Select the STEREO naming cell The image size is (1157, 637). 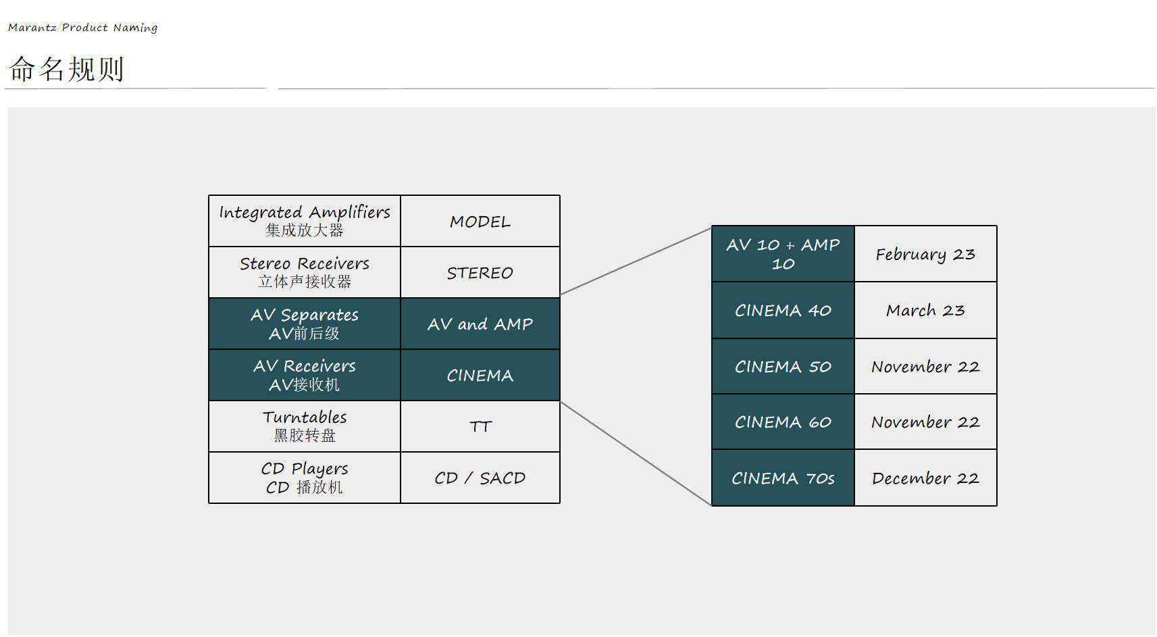pos(480,273)
